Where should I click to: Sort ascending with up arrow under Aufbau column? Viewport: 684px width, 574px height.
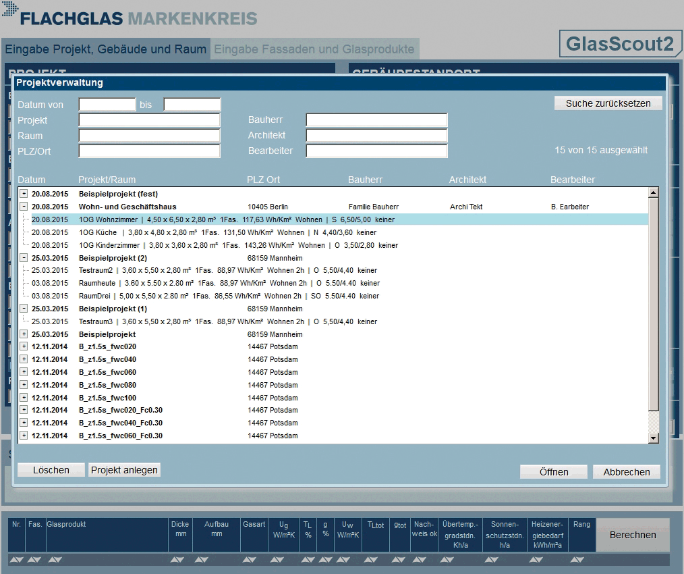coord(198,560)
